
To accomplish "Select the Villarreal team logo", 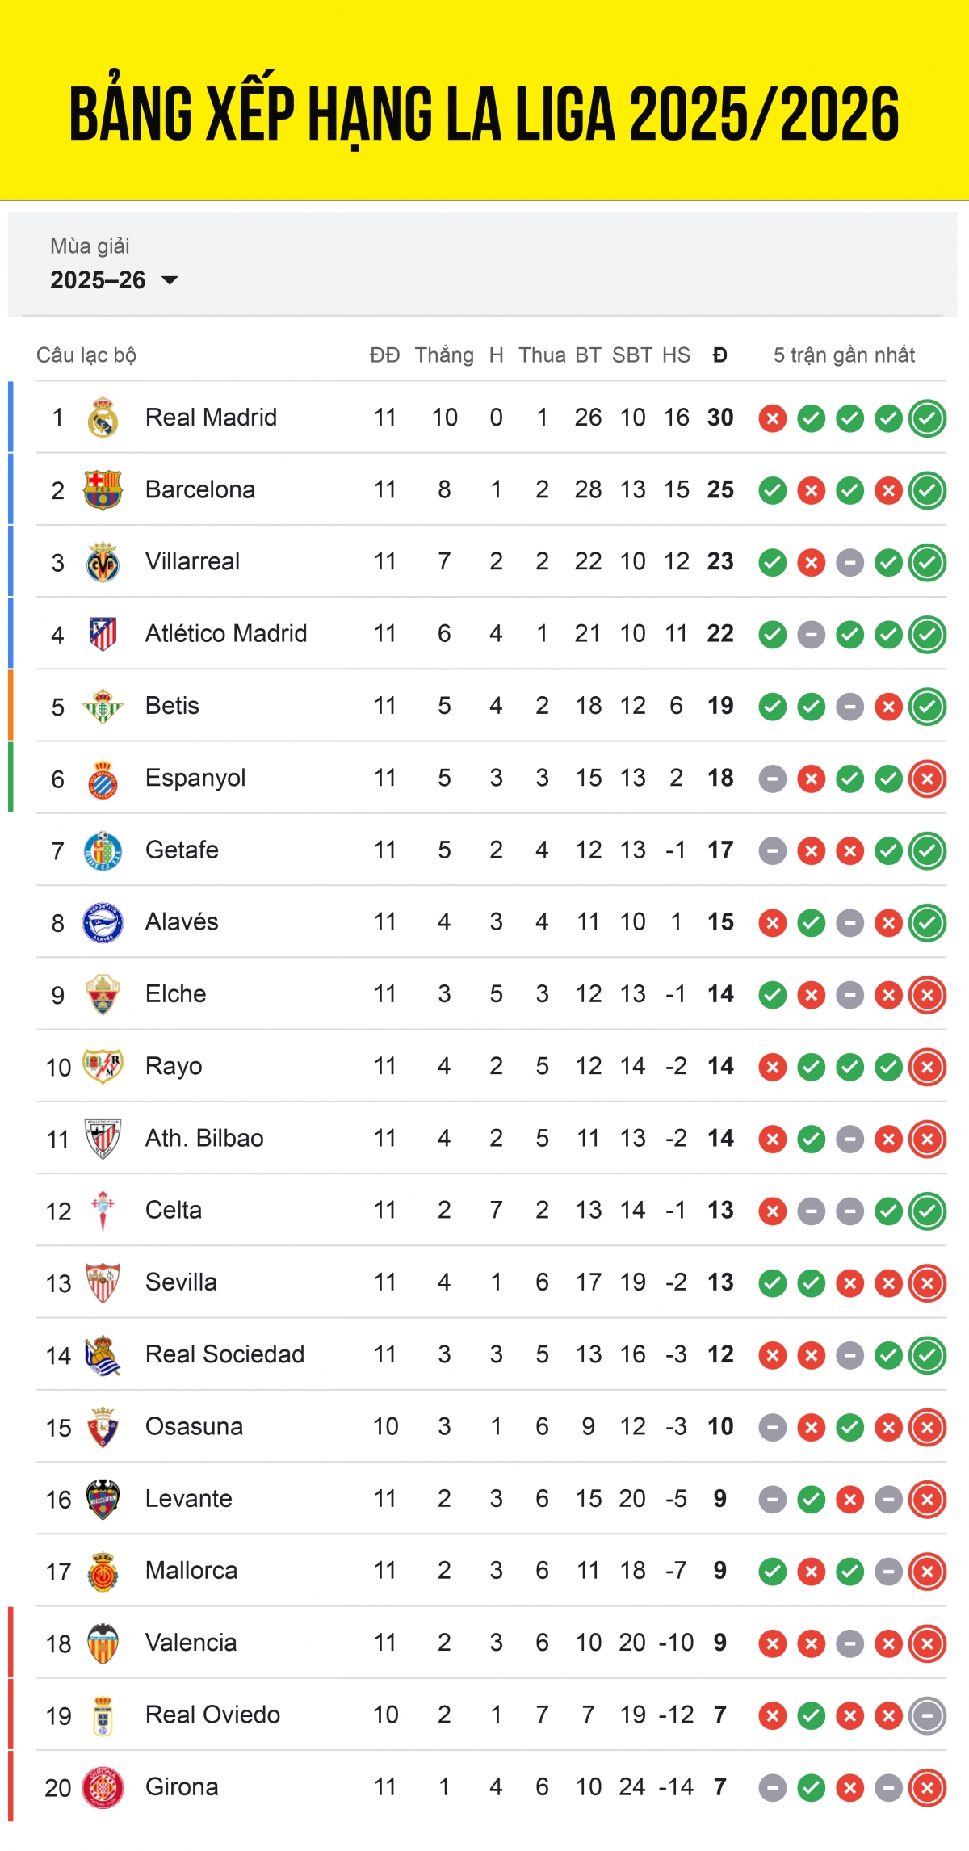I will [x=103, y=561].
